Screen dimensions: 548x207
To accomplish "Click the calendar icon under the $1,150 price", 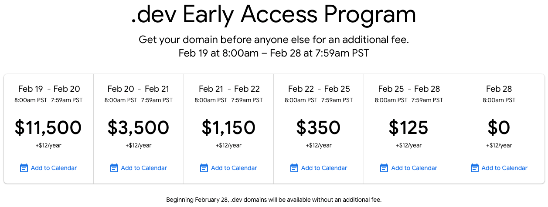I will [204, 168].
